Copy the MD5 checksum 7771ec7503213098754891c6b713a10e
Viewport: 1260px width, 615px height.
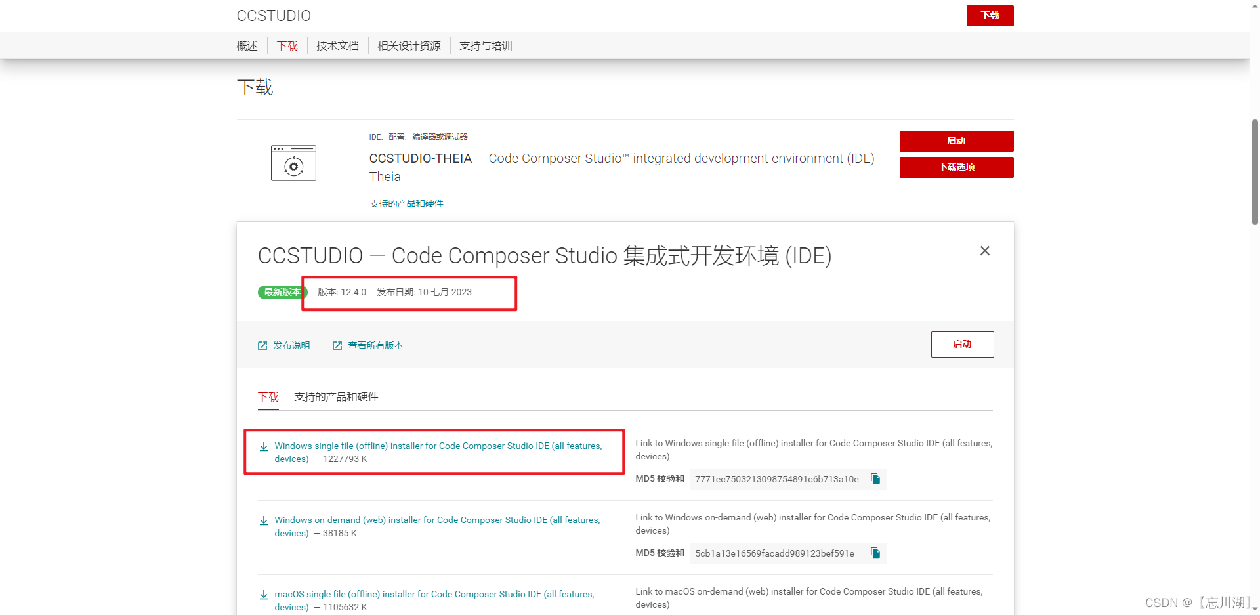pos(875,478)
